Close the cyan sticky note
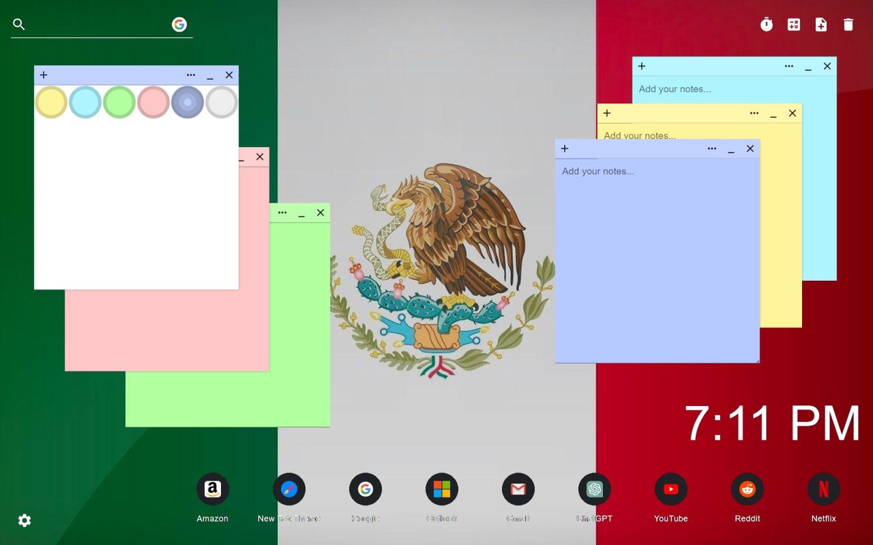Screen dimensions: 873x545 tap(827, 66)
